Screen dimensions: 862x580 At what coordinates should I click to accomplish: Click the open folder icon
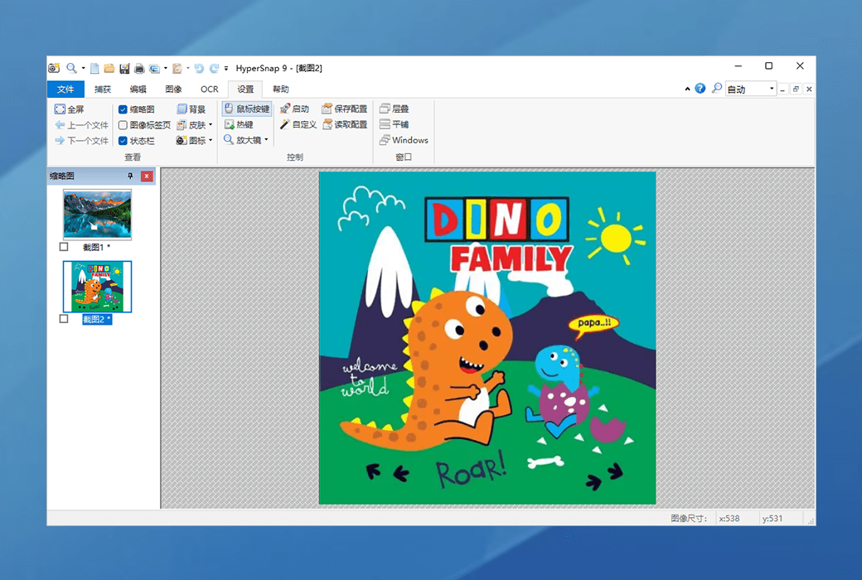tap(109, 68)
